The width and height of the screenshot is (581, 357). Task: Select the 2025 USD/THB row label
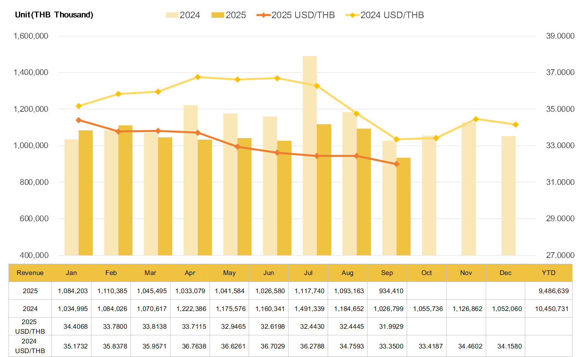tap(30, 326)
